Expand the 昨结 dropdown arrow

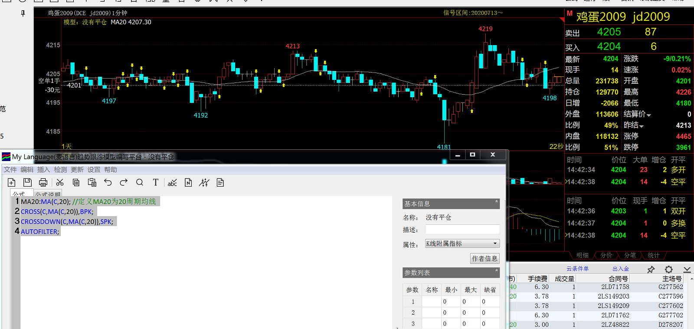(642, 126)
